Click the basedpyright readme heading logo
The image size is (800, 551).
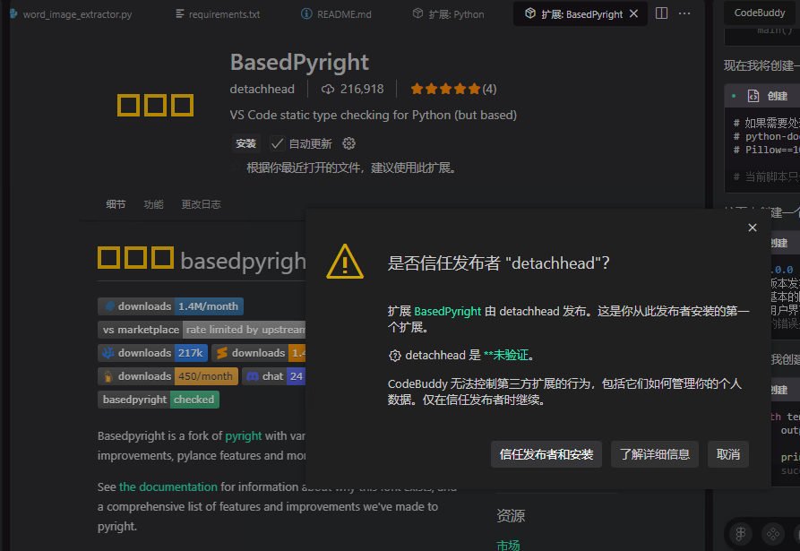(135, 258)
